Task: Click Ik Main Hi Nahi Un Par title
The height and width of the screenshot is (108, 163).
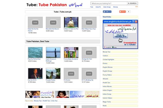Action: (71, 29)
